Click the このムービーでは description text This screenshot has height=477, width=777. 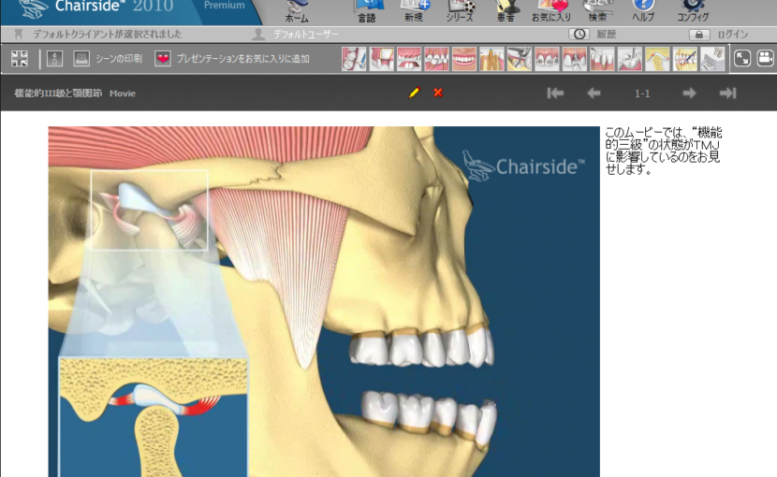click(x=664, y=151)
